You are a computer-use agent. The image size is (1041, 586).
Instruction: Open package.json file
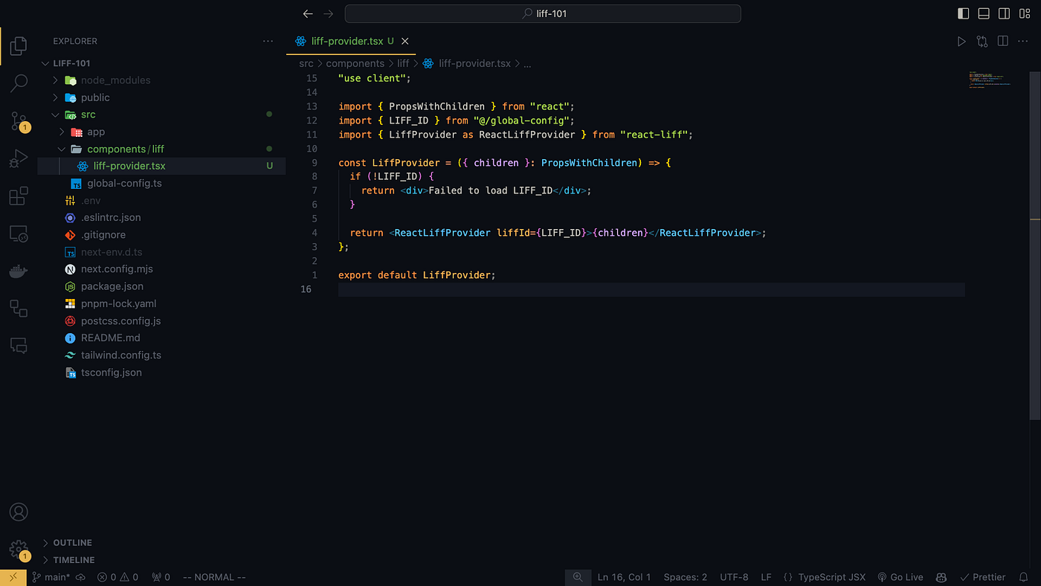coord(112,286)
